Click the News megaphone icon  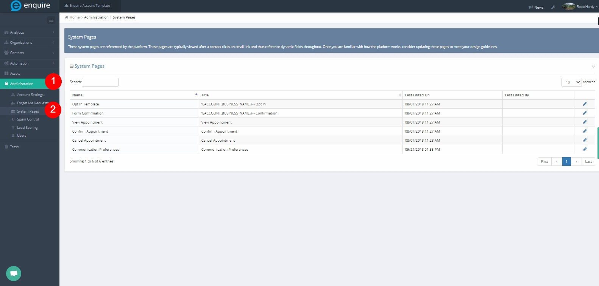(531, 7)
